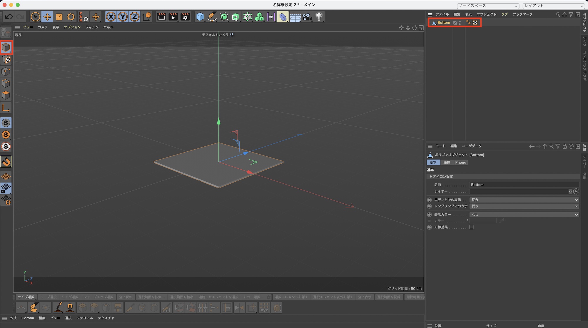Select the Rotate tool

[71, 17]
